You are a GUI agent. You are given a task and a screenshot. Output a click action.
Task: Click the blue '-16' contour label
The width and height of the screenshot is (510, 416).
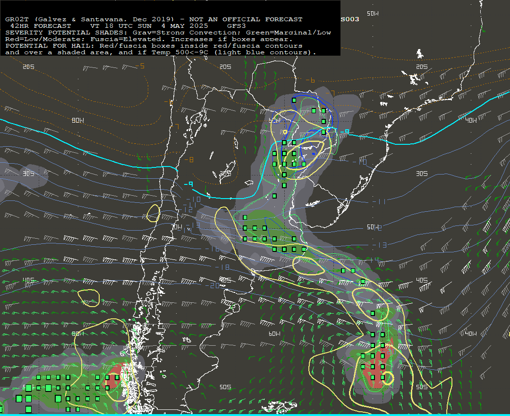pyautogui.click(x=212, y=249)
